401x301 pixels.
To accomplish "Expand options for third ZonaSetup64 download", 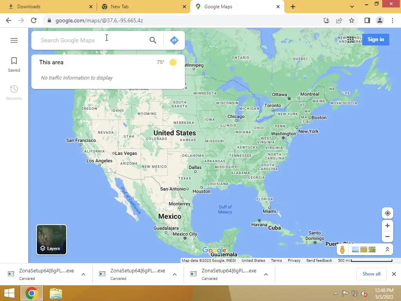I will [266, 274].
